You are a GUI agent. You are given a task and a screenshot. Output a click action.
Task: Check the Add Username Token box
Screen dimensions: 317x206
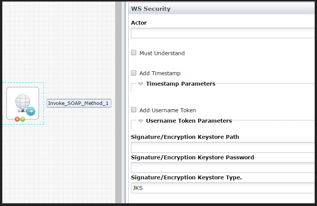pos(134,110)
